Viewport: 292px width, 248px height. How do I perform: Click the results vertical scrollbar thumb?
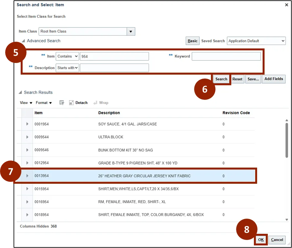point(287,140)
